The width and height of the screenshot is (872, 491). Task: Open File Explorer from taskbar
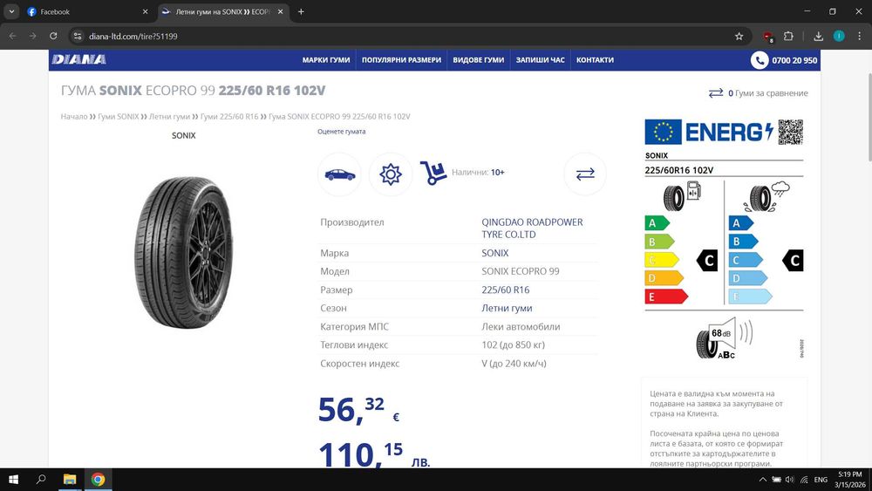(x=70, y=480)
